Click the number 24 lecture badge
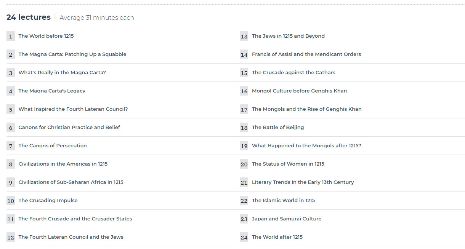 pos(244,237)
